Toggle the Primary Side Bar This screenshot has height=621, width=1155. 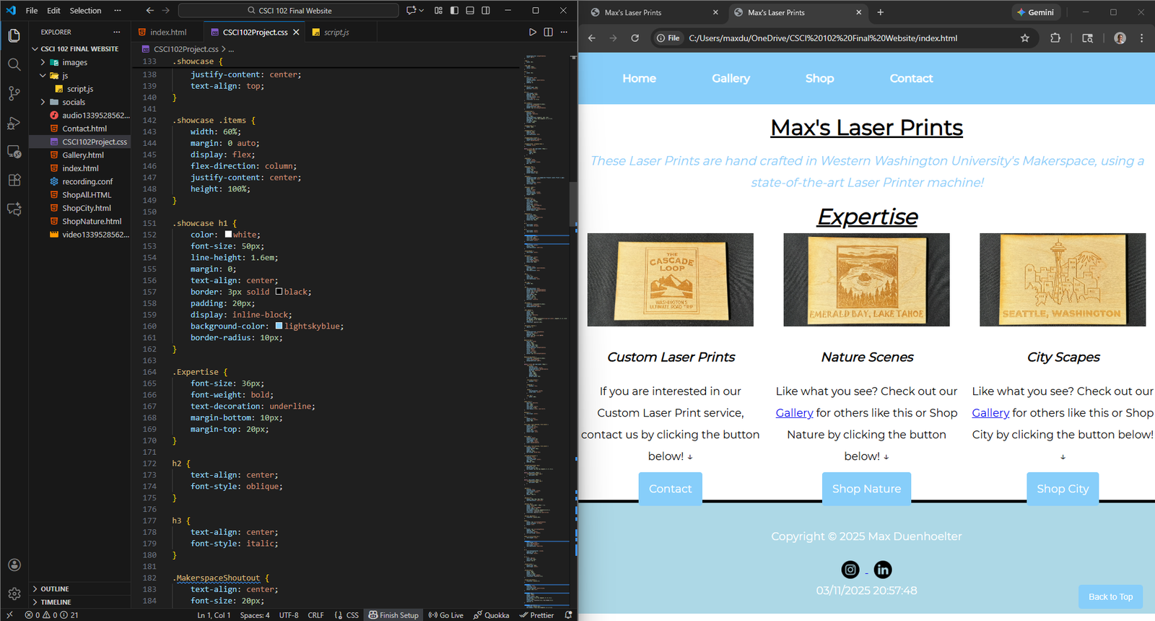454,11
